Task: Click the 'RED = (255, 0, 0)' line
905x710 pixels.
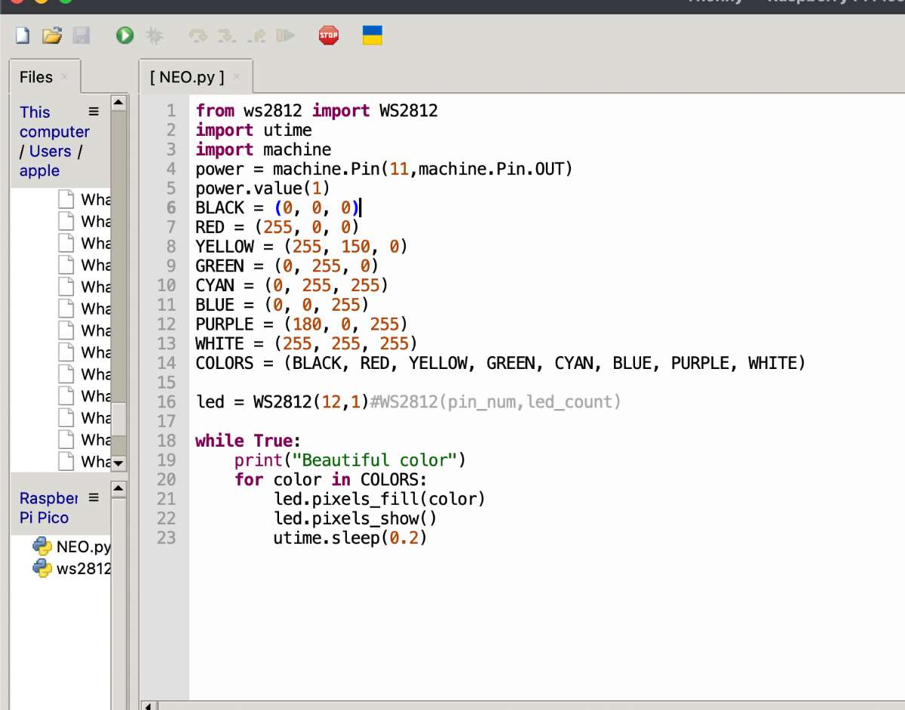Action: tap(278, 228)
